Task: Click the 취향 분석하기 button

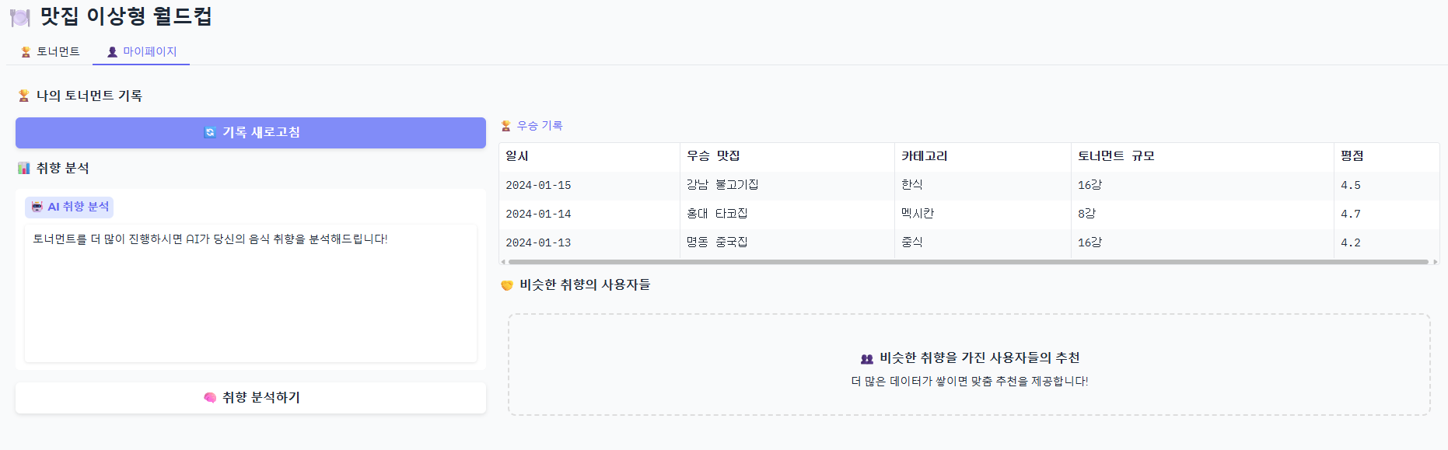Action: pyautogui.click(x=250, y=397)
